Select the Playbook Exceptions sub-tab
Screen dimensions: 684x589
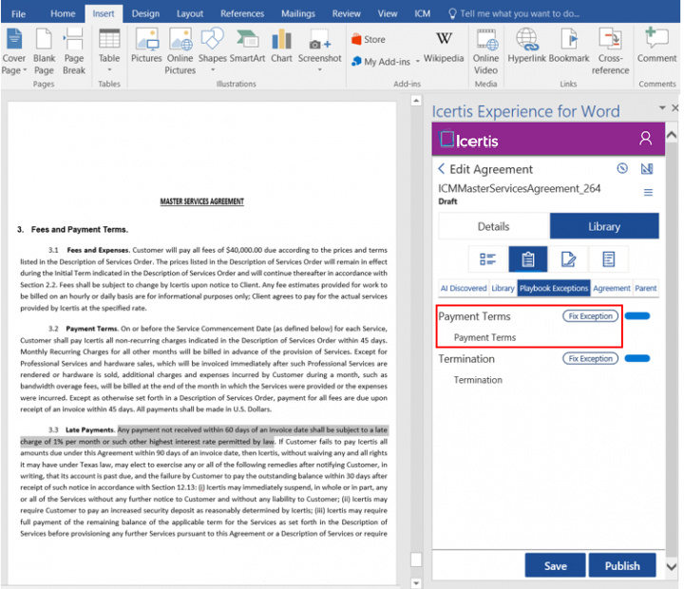tap(554, 289)
